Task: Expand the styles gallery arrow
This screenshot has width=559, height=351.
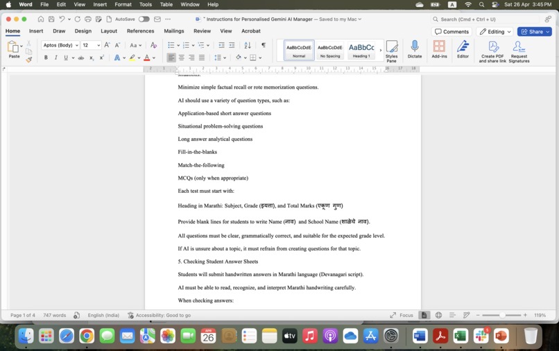Action: click(380, 51)
